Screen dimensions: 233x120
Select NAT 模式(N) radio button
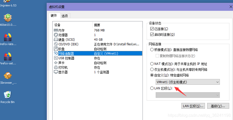pos(152,64)
